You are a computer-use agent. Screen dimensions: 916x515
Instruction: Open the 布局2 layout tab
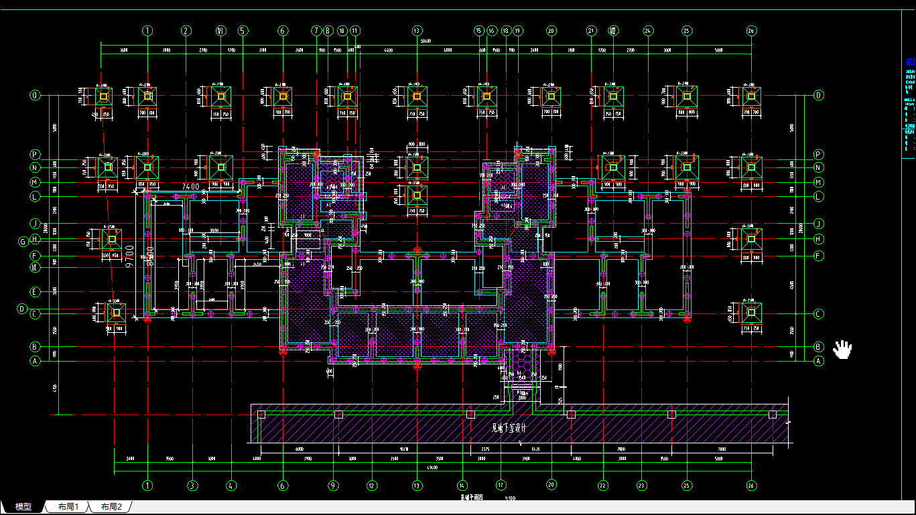pyautogui.click(x=111, y=507)
